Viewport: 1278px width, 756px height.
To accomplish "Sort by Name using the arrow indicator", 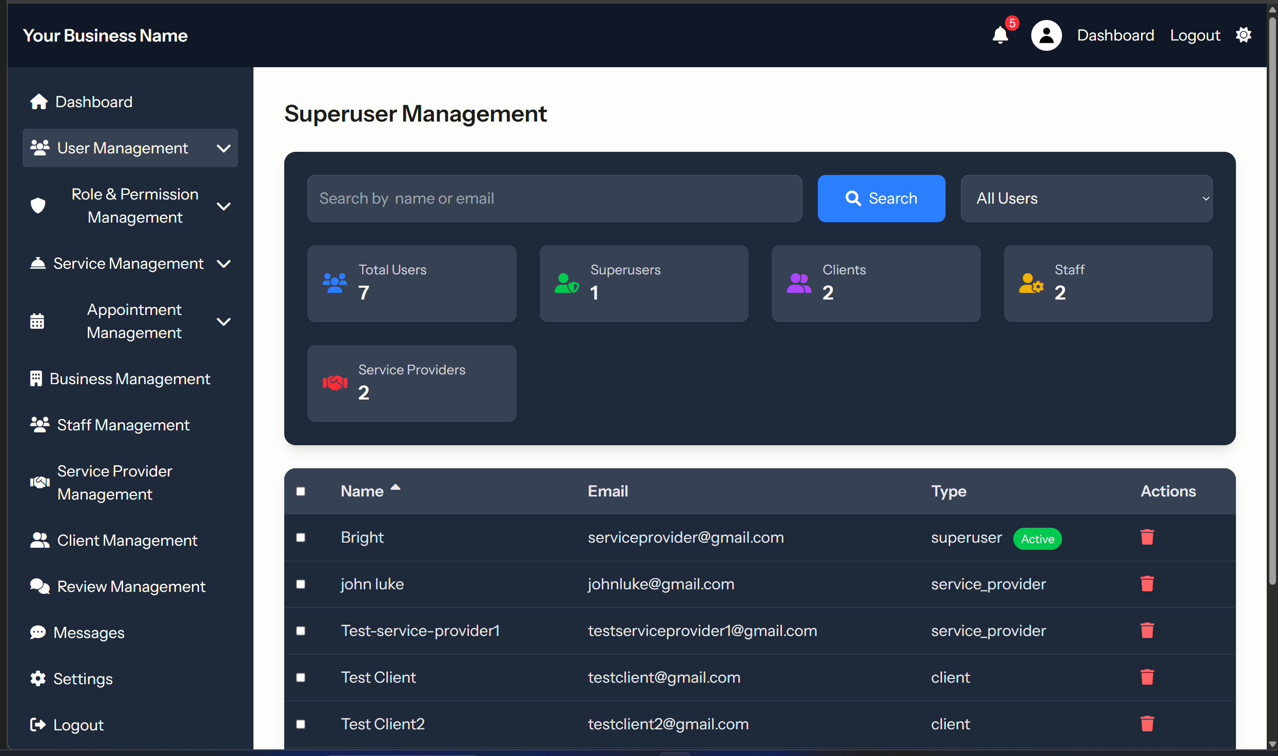I will tap(395, 487).
